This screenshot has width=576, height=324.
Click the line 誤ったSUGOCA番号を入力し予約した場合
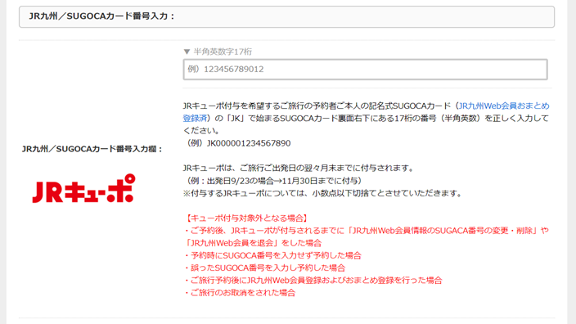tap(264, 268)
